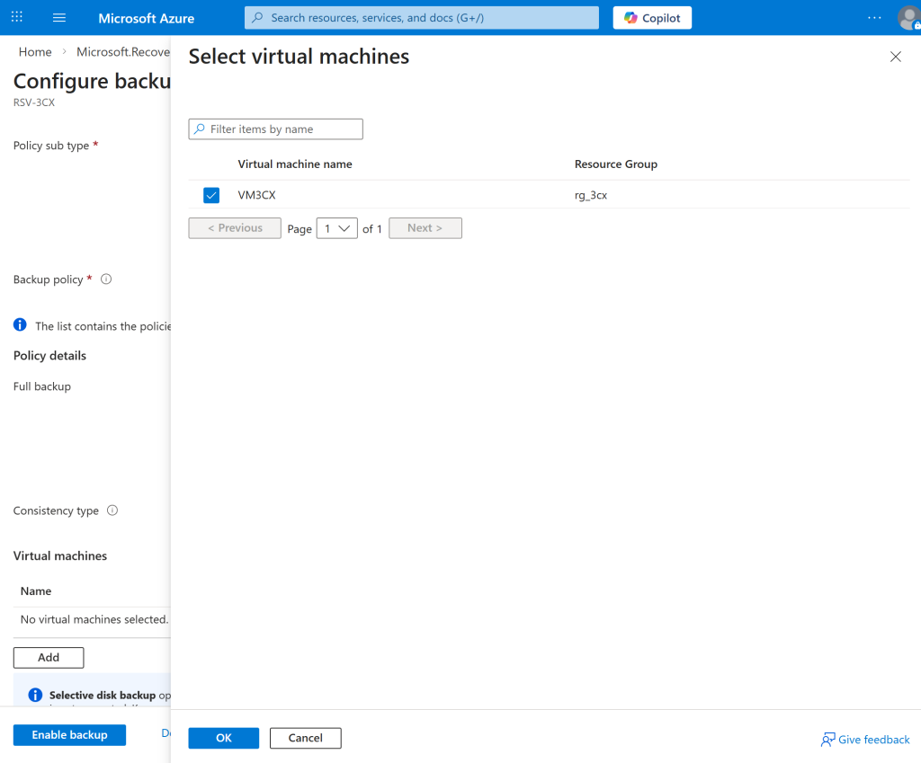The width and height of the screenshot is (921, 763).
Task: Expand the page number dropdown
Action: coord(337,228)
